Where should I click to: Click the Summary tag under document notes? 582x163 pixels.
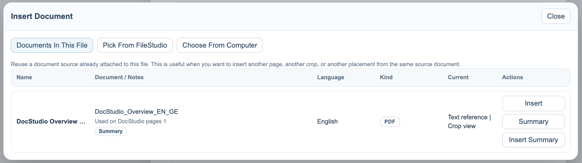(x=111, y=131)
